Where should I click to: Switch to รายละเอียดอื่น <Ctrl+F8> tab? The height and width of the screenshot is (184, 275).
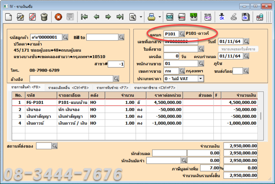(68, 87)
